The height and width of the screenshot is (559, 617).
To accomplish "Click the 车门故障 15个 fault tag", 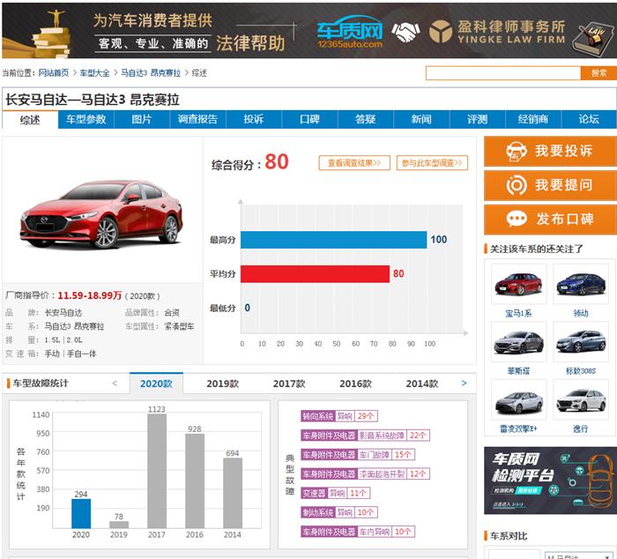I will click(358, 454).
